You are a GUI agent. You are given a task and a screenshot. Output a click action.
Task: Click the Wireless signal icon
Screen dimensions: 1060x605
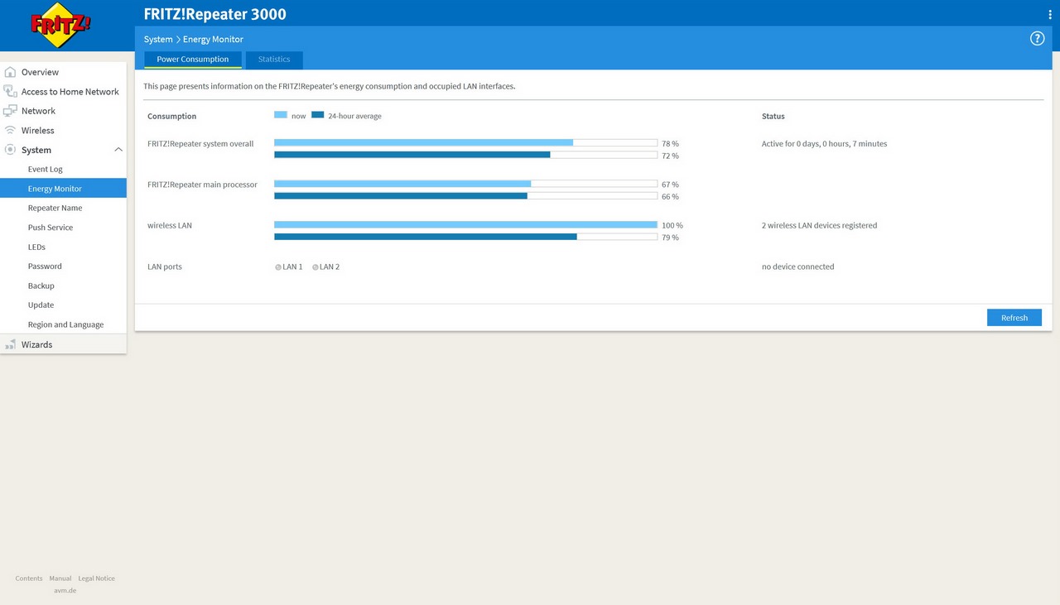(10, 130)
